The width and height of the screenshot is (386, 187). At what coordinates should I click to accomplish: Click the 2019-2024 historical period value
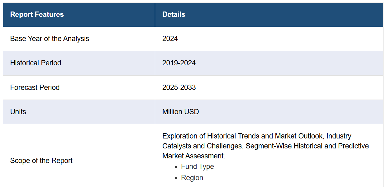point(179,63)
